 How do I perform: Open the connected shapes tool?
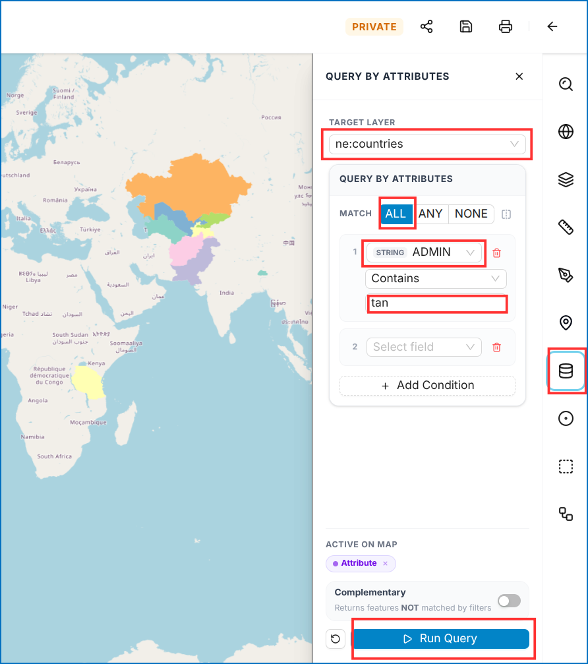(x=566, y=514)
